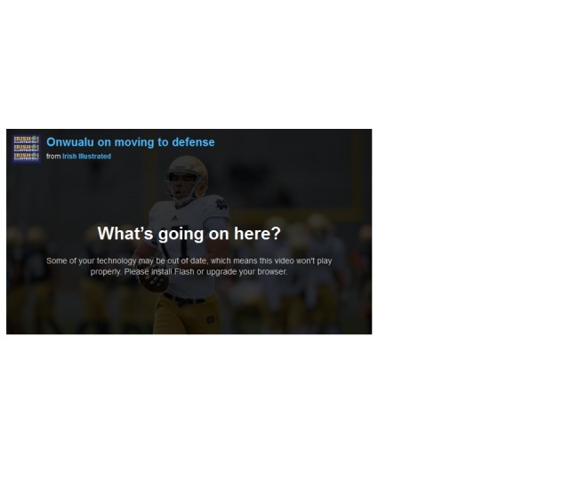Click the top logo row in the channel thumbnail
Viewport: 587px width, 480px height.
(26, 140)
